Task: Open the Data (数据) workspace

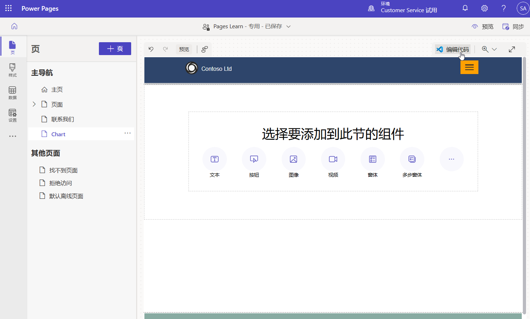Action: tap(13, 93)
